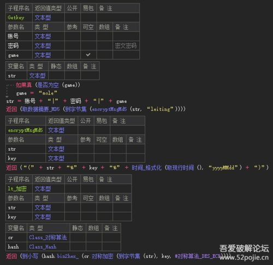Click the 公开 cell in the Getkey row

[x=73, y=17]
